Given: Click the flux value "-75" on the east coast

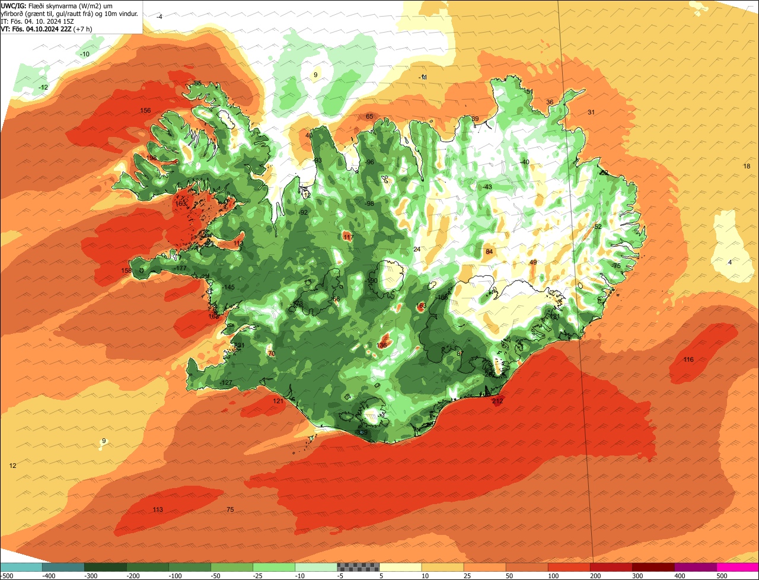Looking at the screenshot, I should coord(616,266).
